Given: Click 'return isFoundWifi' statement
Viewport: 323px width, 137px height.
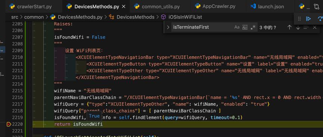Looking at the screenshot, I should click(78, 124).
